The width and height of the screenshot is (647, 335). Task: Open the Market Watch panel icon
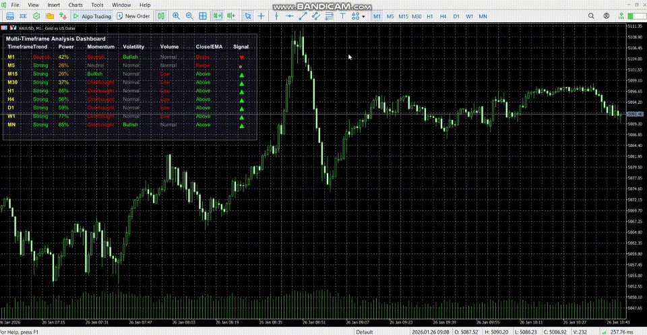coord(10,16)
